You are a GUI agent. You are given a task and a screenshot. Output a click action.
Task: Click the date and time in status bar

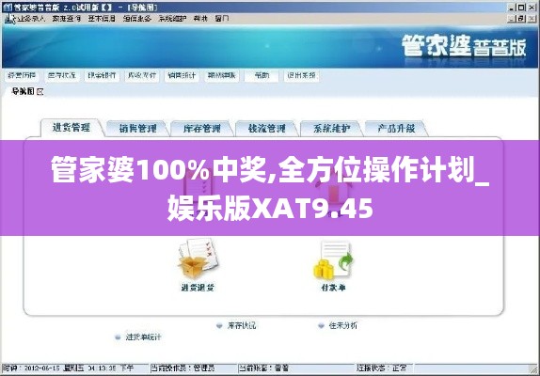point(68,368)
